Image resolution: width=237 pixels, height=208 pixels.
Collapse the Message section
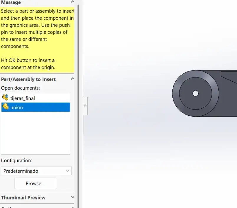pyautogui.click(x=73, y=2)
